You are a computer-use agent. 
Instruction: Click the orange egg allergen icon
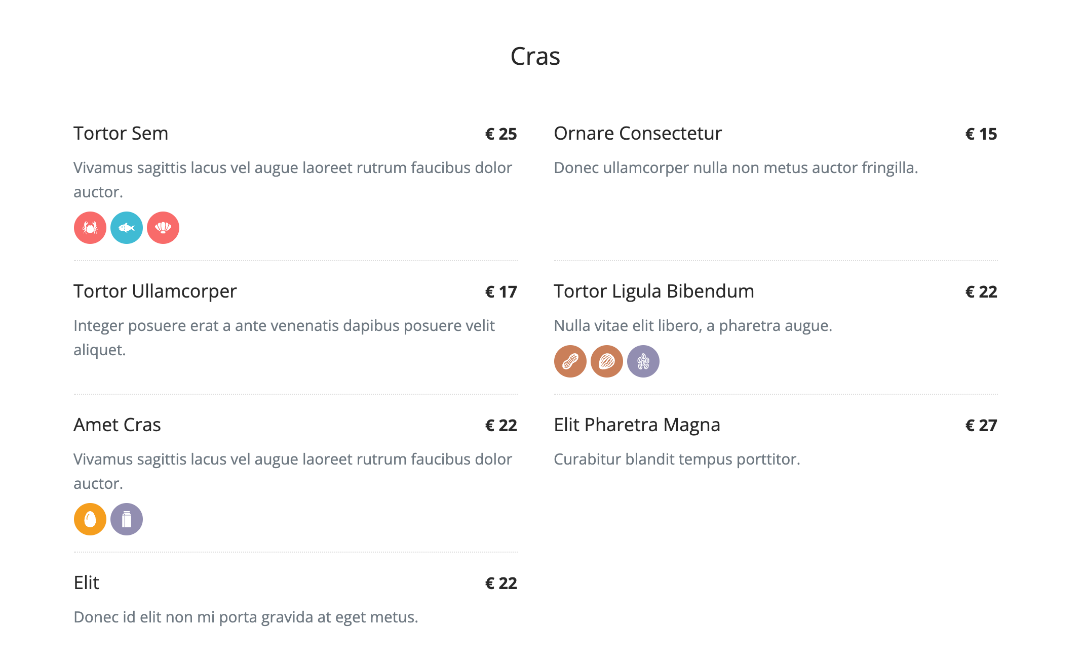pos(90,519)
